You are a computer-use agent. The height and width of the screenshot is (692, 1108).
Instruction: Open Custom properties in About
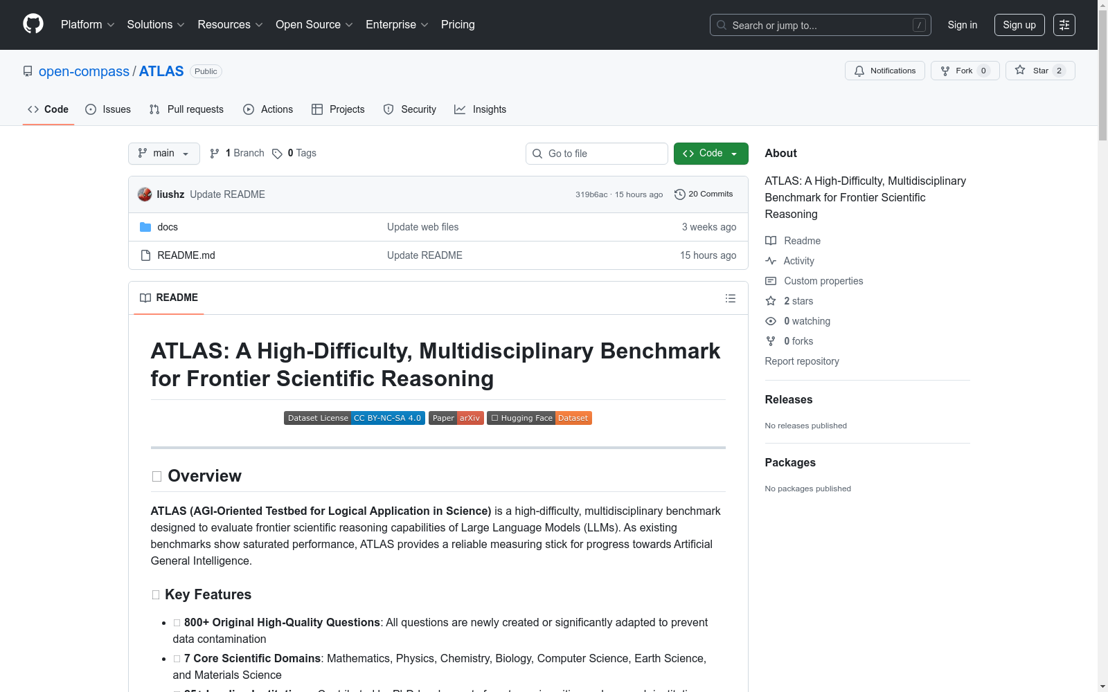click(x=814, y=281)
